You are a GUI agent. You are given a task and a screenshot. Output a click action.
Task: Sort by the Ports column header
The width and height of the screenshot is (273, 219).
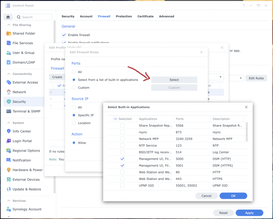[x=192, y=119]
